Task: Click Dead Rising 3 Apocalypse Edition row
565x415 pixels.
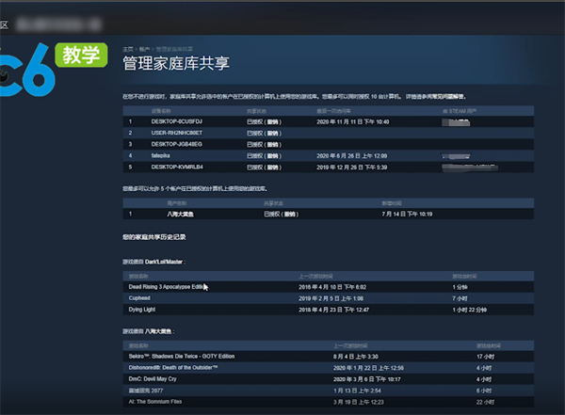Action: 328,287
